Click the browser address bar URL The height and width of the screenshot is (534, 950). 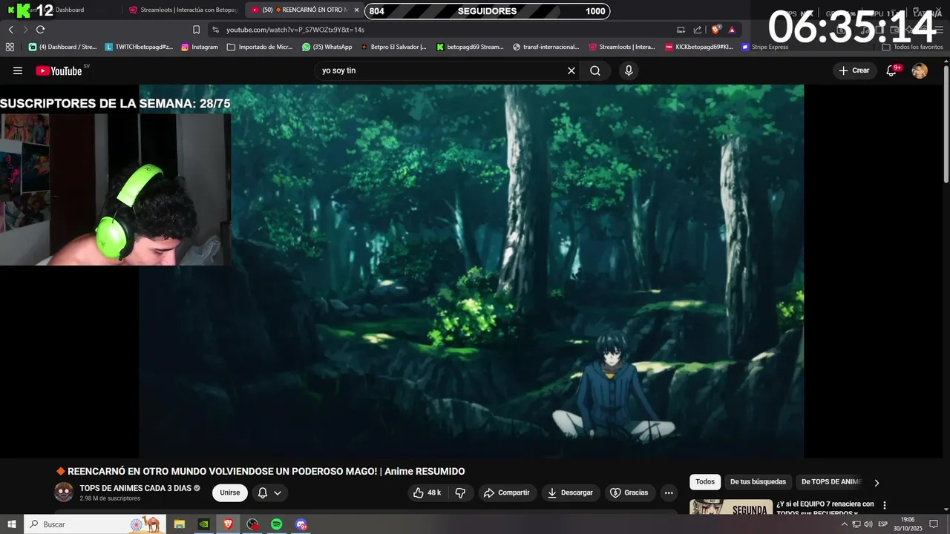click(295, 30)
